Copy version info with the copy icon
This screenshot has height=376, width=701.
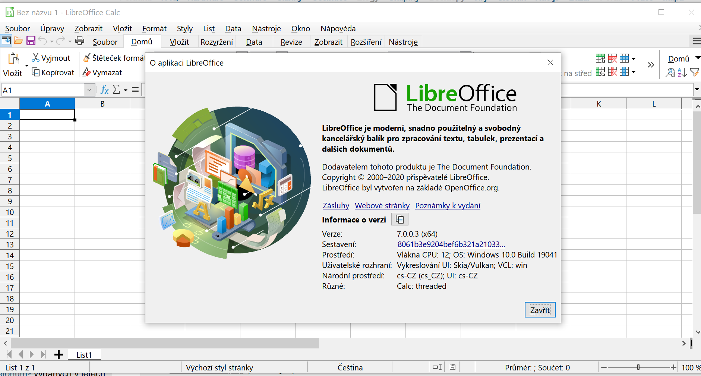[400, 219]
